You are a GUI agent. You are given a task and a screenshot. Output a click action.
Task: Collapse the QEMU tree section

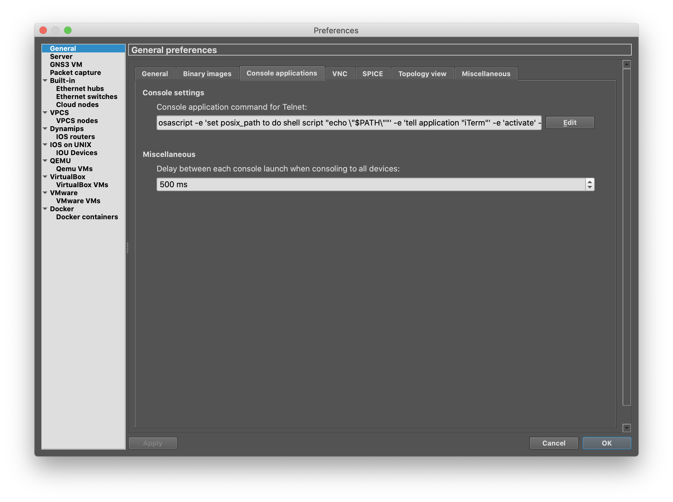click(x=45, y=161)
